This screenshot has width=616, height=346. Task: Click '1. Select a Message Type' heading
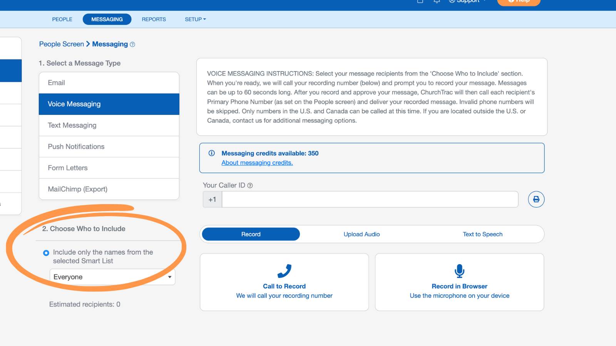point(79,63)
